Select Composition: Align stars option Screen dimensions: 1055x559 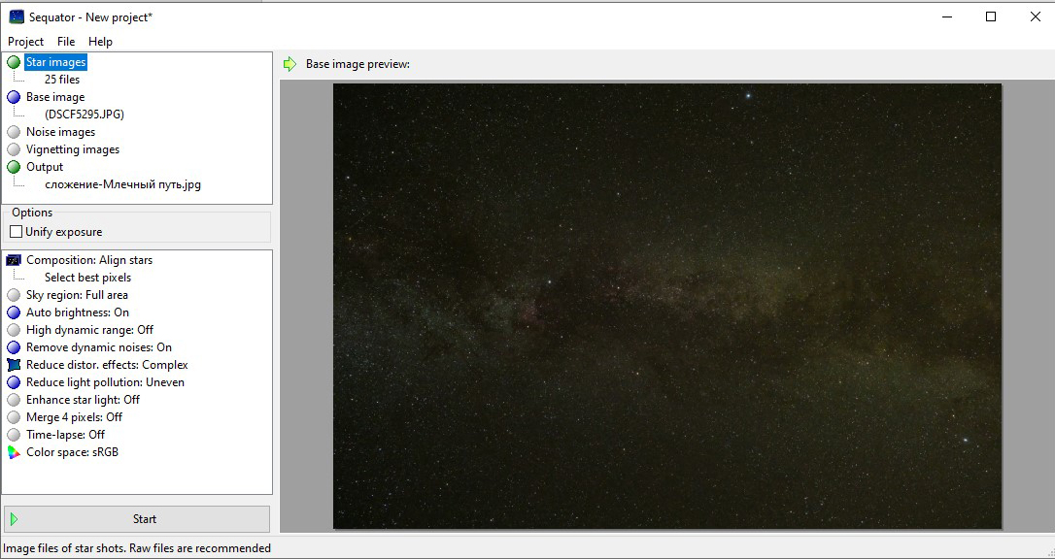click(x=88, y=260)
